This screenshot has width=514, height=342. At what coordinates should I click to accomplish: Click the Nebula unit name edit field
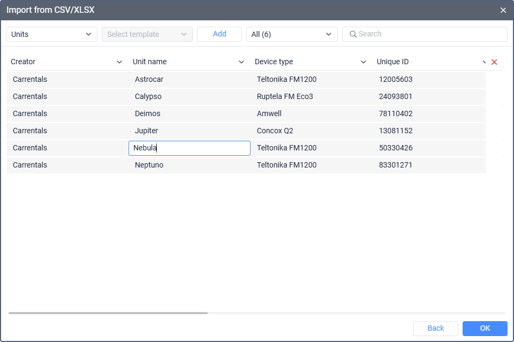coord(190,148)
